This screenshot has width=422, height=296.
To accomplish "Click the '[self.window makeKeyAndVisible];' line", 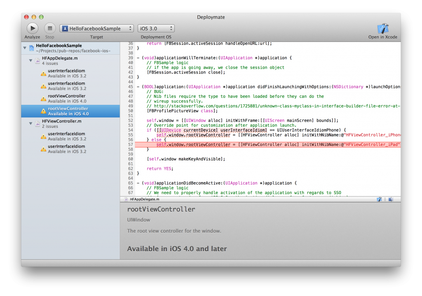I will 186,159.
